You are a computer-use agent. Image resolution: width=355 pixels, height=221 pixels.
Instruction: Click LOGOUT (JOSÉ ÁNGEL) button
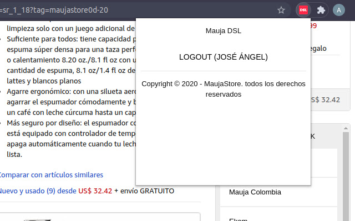(x=223, y=57)
